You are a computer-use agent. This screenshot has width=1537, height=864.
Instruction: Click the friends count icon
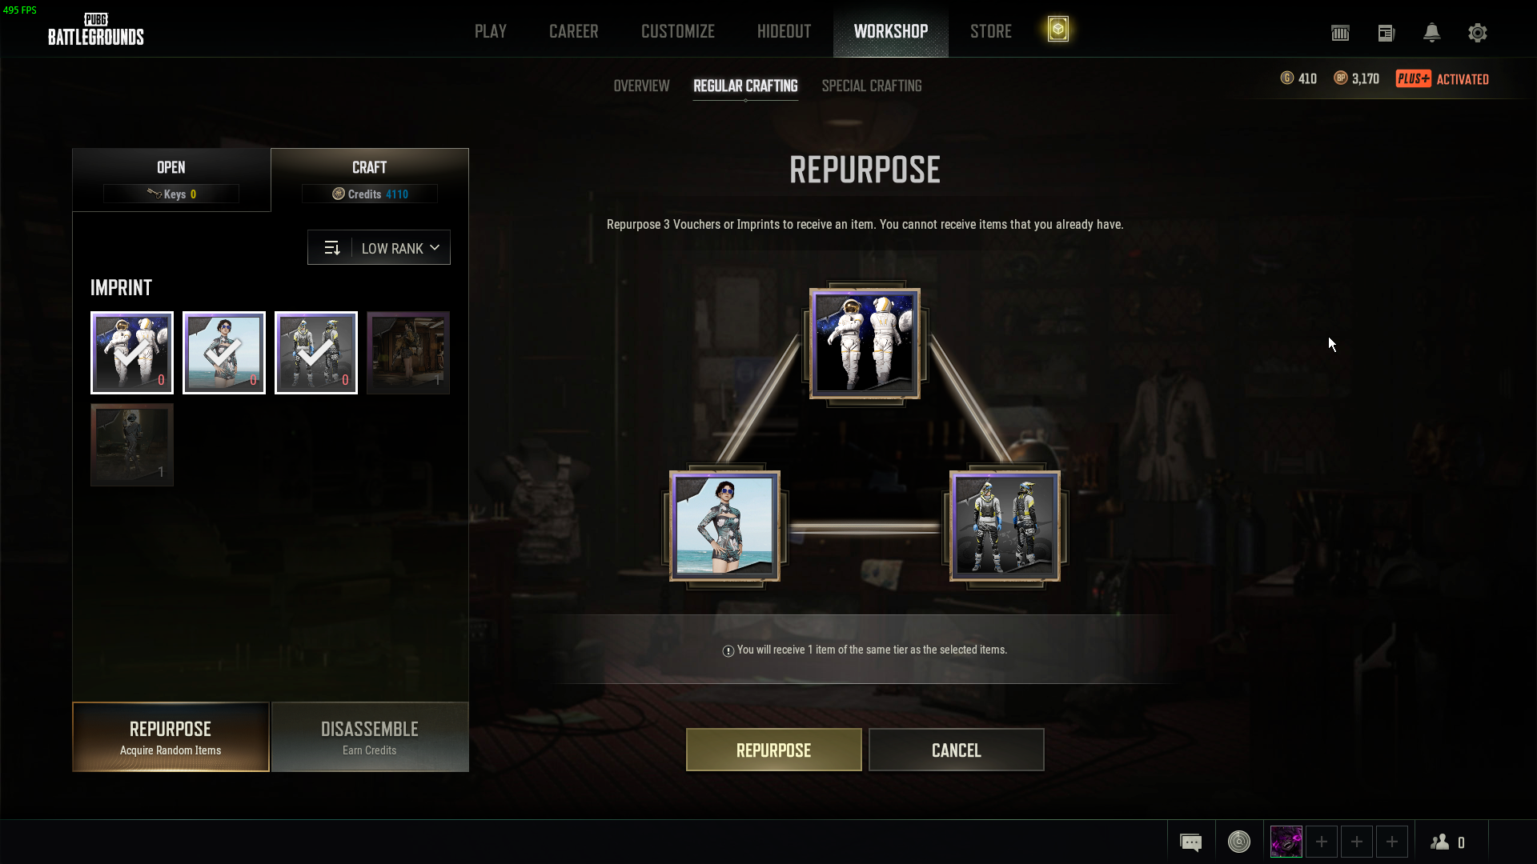coord(1447,842)
